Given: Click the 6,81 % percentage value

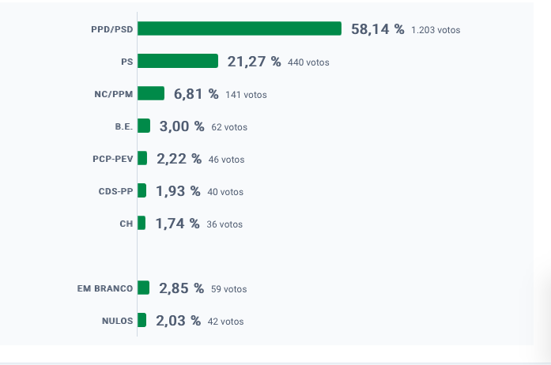Looking at the screenshot, I should 196,94.
